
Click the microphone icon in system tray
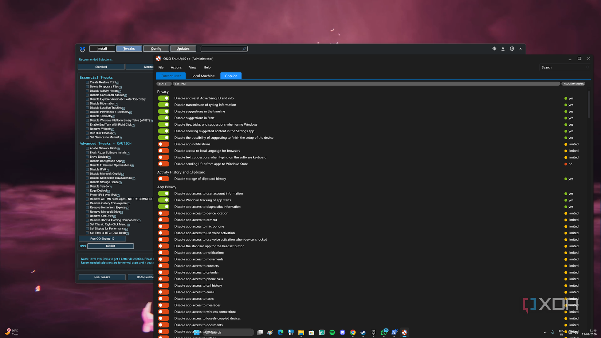pyautogui.click(x=553, y=332)
